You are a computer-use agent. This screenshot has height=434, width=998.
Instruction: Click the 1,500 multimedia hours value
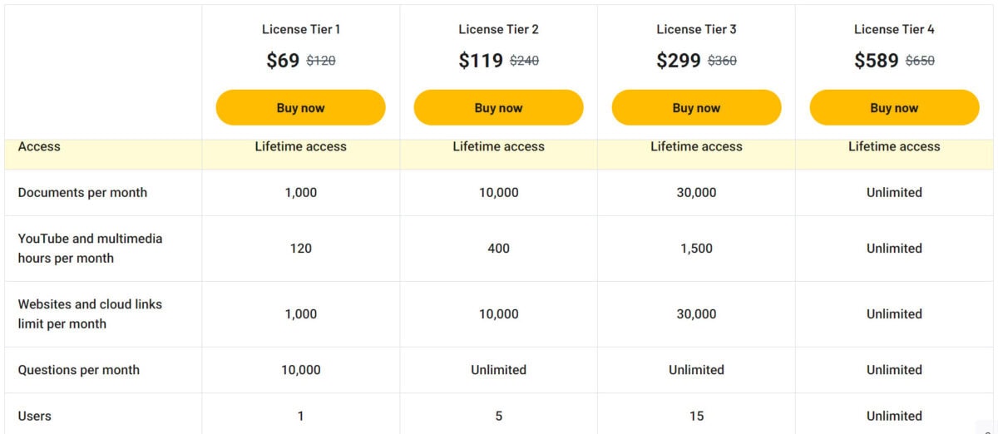click(696, 249)
